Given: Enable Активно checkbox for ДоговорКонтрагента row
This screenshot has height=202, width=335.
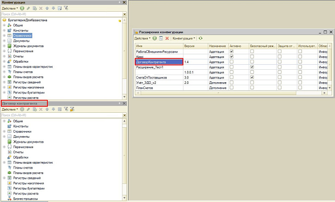Looking at the screenshot, I should [232, 62].
